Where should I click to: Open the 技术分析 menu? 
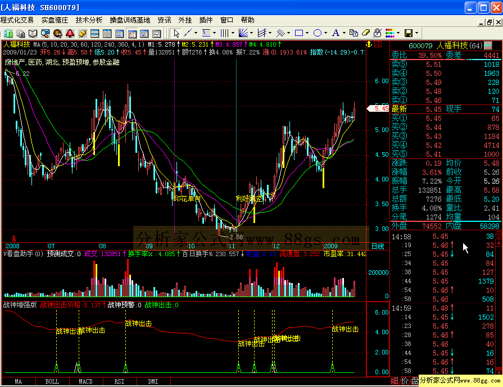(89, 20)
